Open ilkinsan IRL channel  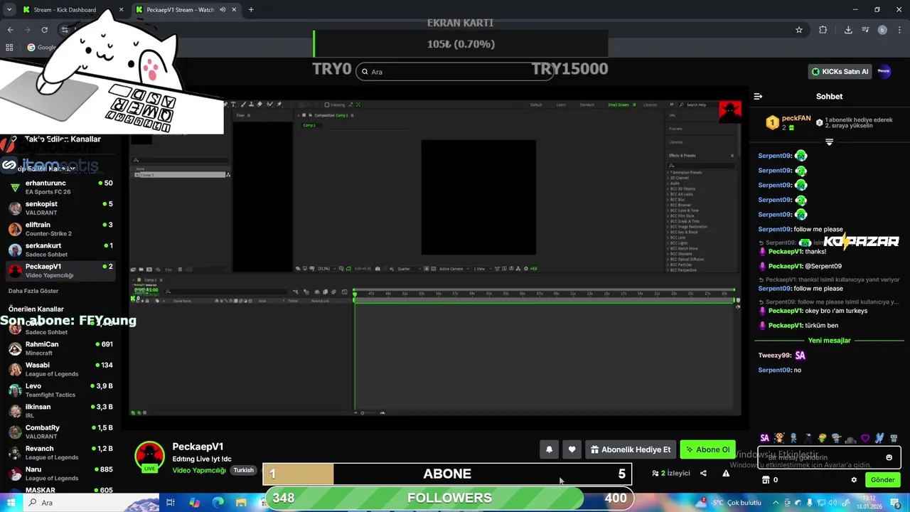click(x=60, y=411)
